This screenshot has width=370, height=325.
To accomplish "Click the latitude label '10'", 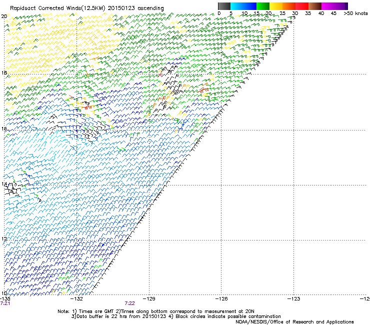I will (4, 293).
